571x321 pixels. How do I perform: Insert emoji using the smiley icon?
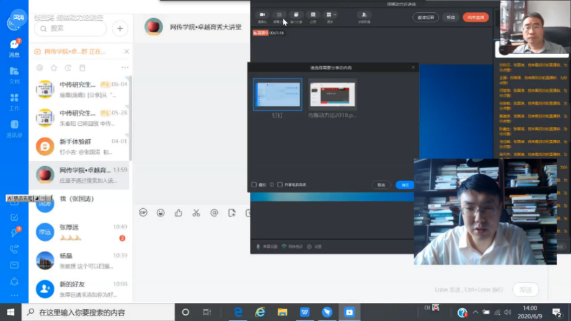click(161, 213)
